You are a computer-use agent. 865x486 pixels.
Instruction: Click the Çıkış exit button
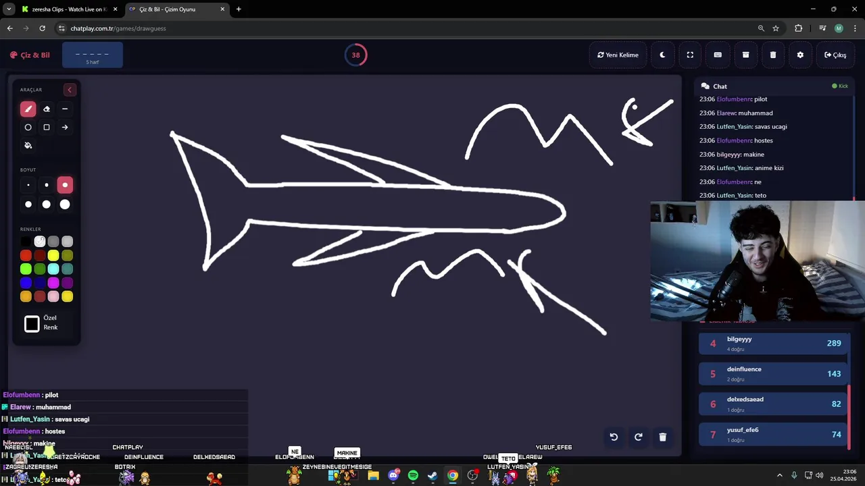(x=835, y=55)
